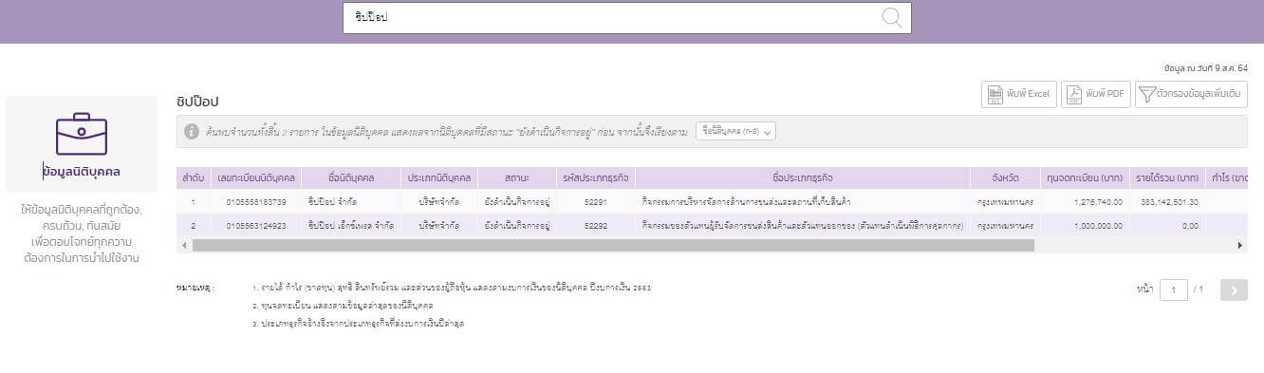Viewport: 1264px width, 373px height.
Task: Sort by ชื่อนิติบุคคล column header
Action: click(x=351, y=177)
